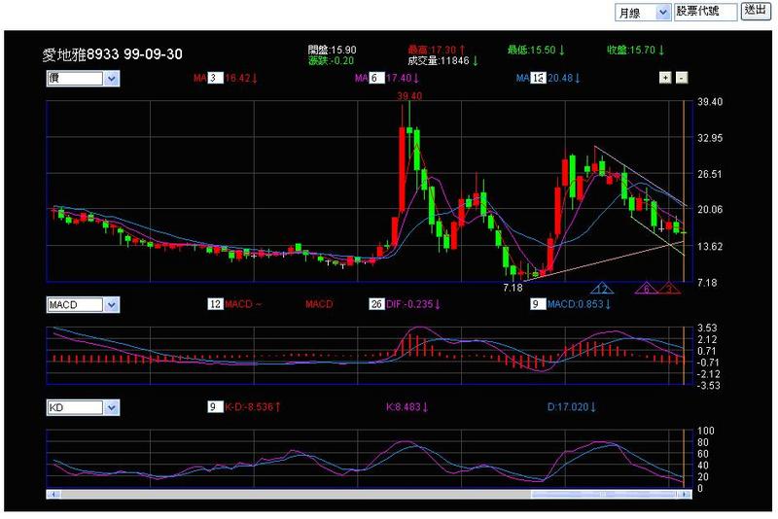Click the purple 6 triangle marker

pos(646,289)
